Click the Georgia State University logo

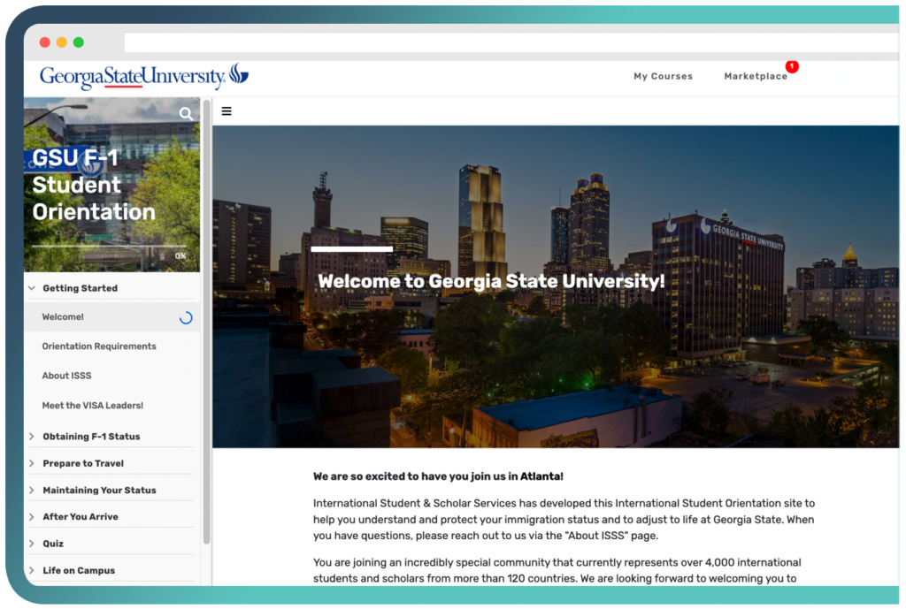143,76
